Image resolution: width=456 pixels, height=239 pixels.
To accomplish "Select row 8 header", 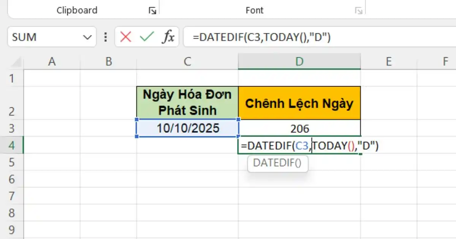I will click(12, 212).
